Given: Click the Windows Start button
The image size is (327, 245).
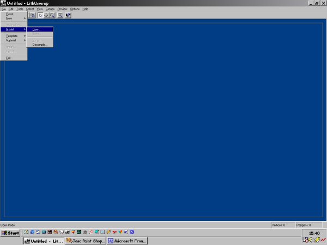Looking at the screenshot, I should pyautogui.click(x=10, y=232).
